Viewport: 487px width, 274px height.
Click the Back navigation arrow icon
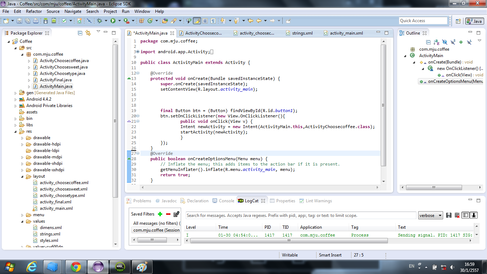tap(259, 21)
